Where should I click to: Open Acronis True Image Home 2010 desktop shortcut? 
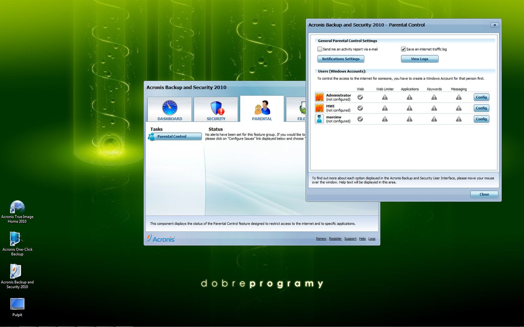(17, 212)
